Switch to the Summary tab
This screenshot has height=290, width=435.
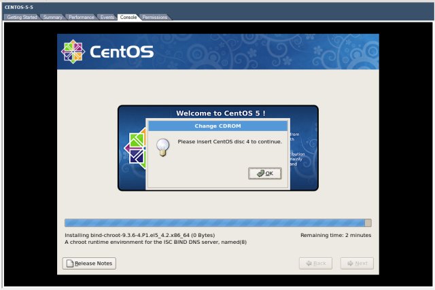coord(53,17)
